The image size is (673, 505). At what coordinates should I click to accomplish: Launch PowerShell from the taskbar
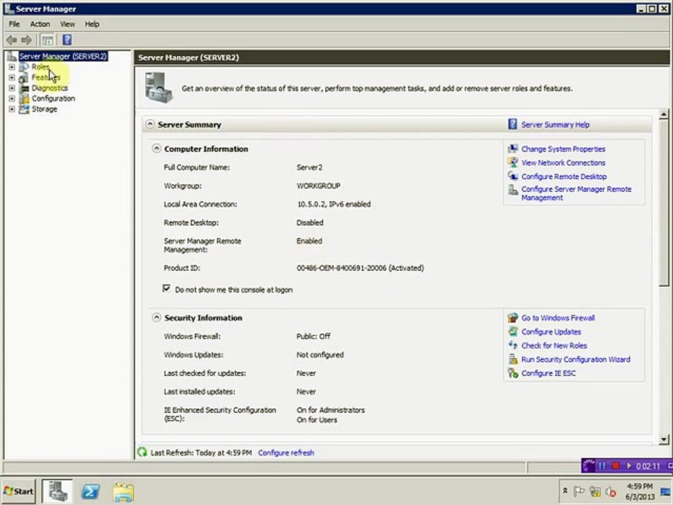click(90, 491)
